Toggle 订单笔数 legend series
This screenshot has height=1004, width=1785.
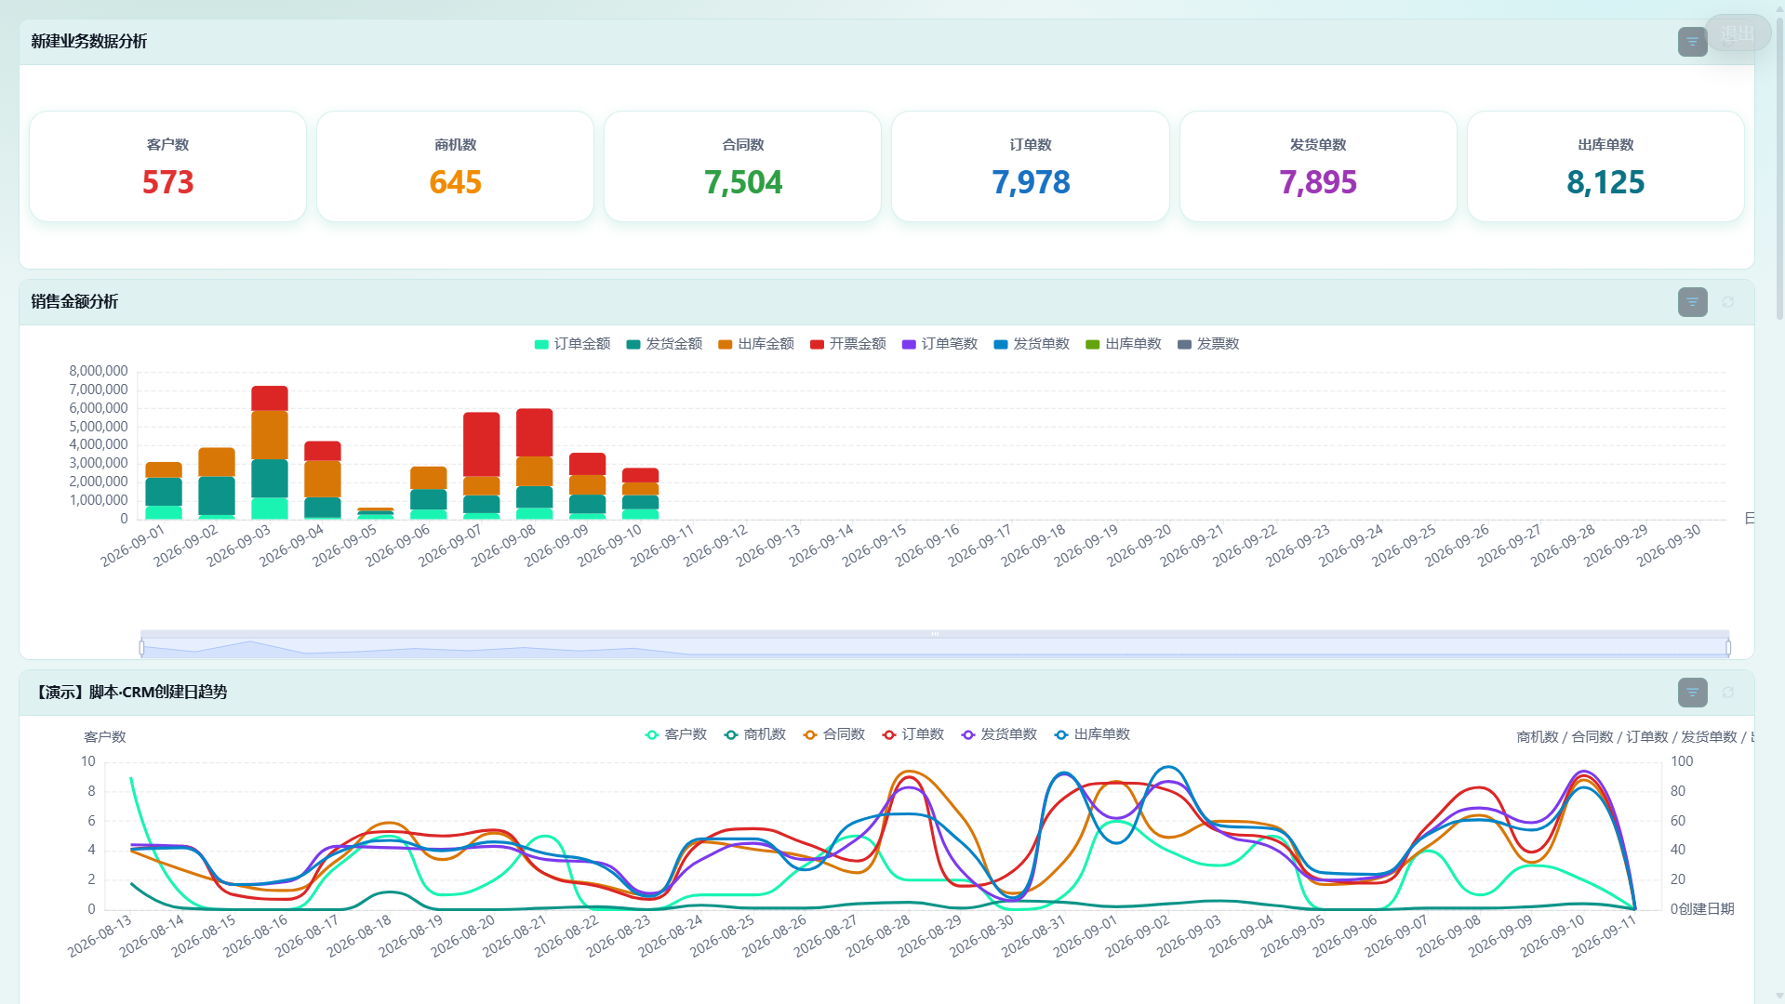(x=939, y=344)
